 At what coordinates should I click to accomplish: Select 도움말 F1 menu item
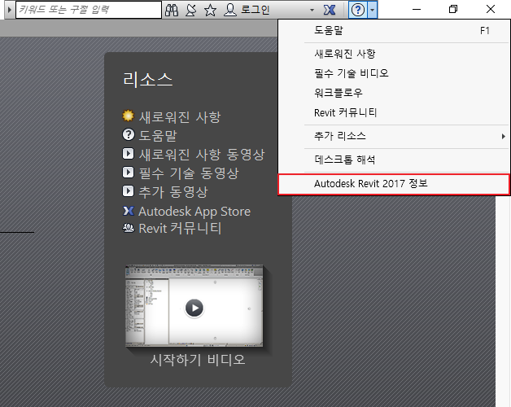click(x=394, y=31)
